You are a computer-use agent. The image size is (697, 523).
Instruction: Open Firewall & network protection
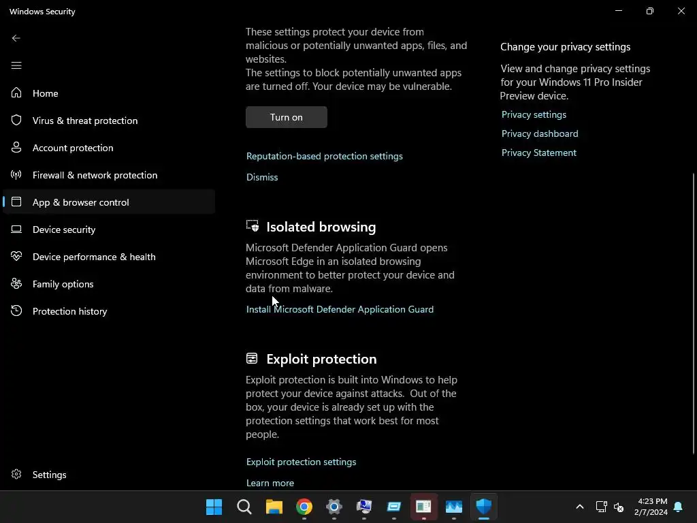click(95, 175)
